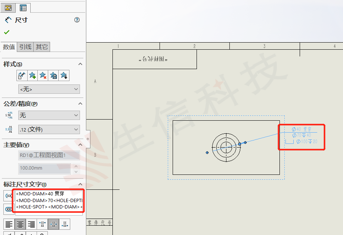
Task: Decrease the 100.00mm value with down arrow
Action: (76, 171)
